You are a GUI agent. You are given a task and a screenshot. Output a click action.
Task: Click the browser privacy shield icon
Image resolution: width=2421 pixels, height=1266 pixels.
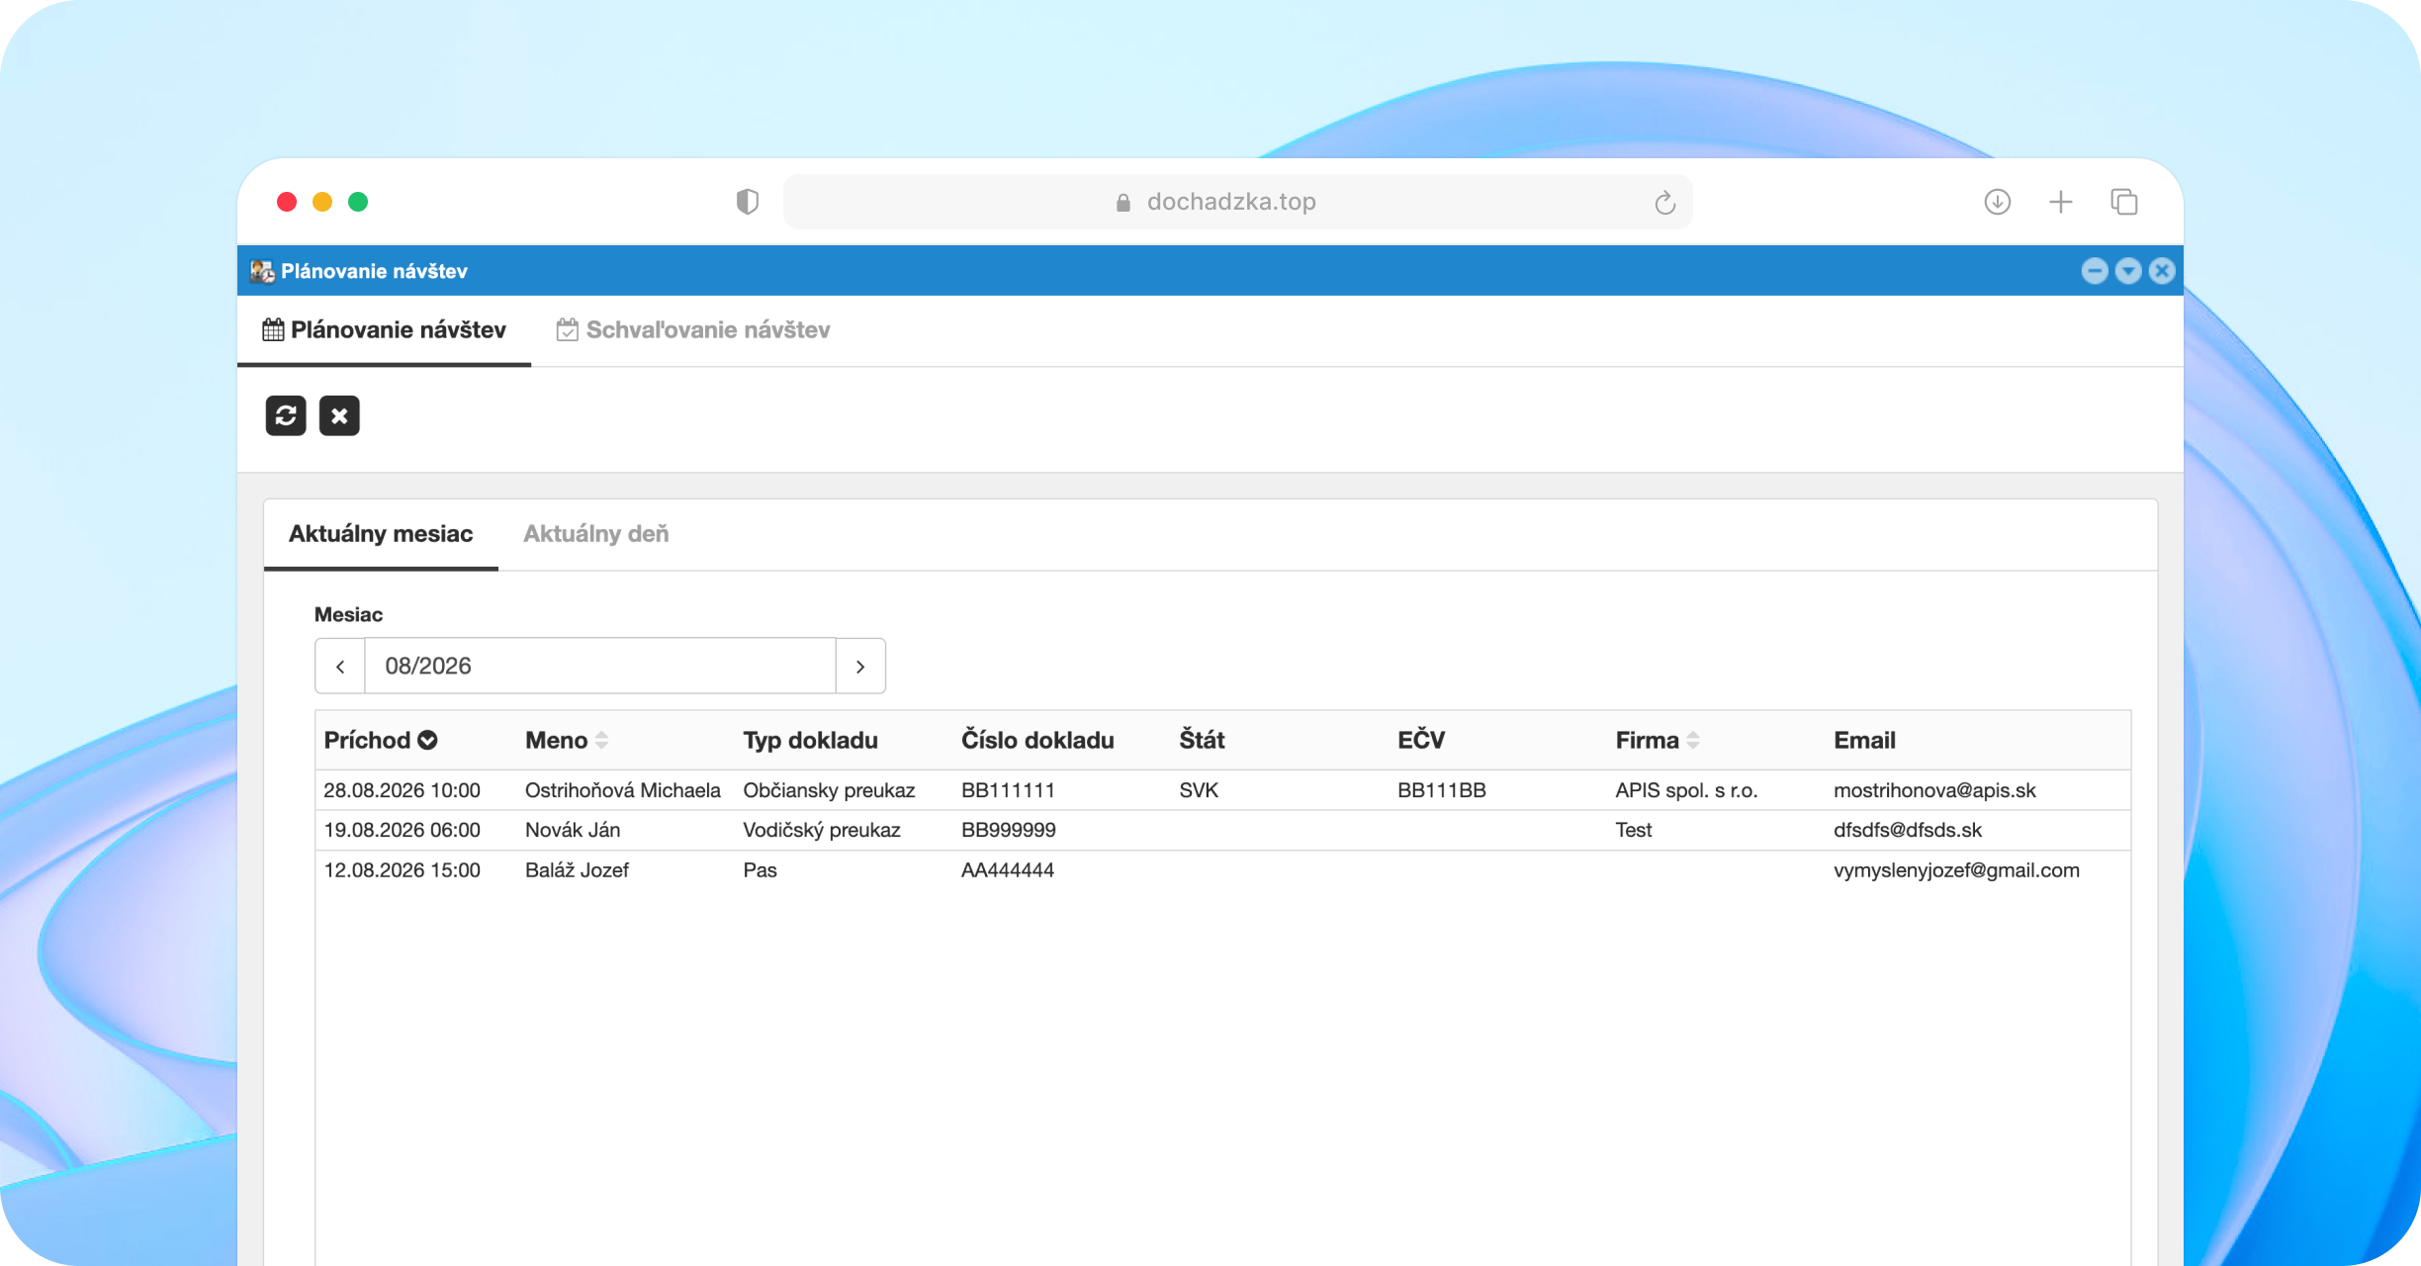tap(748, 202)
